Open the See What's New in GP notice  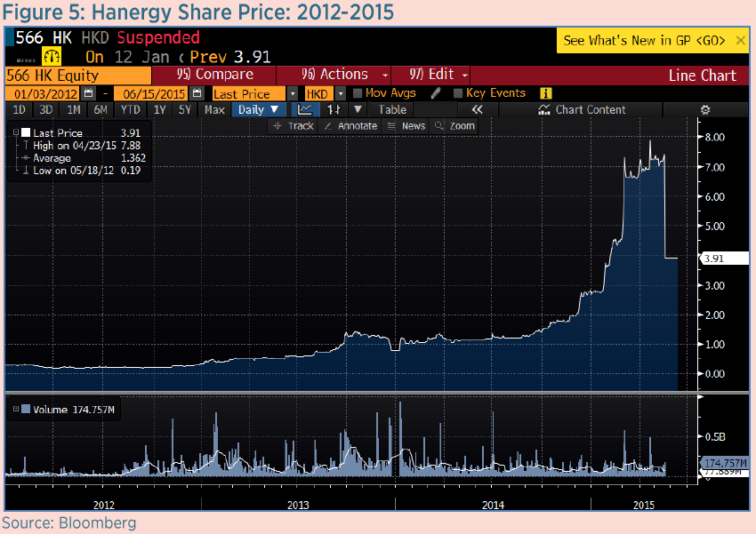644,41
